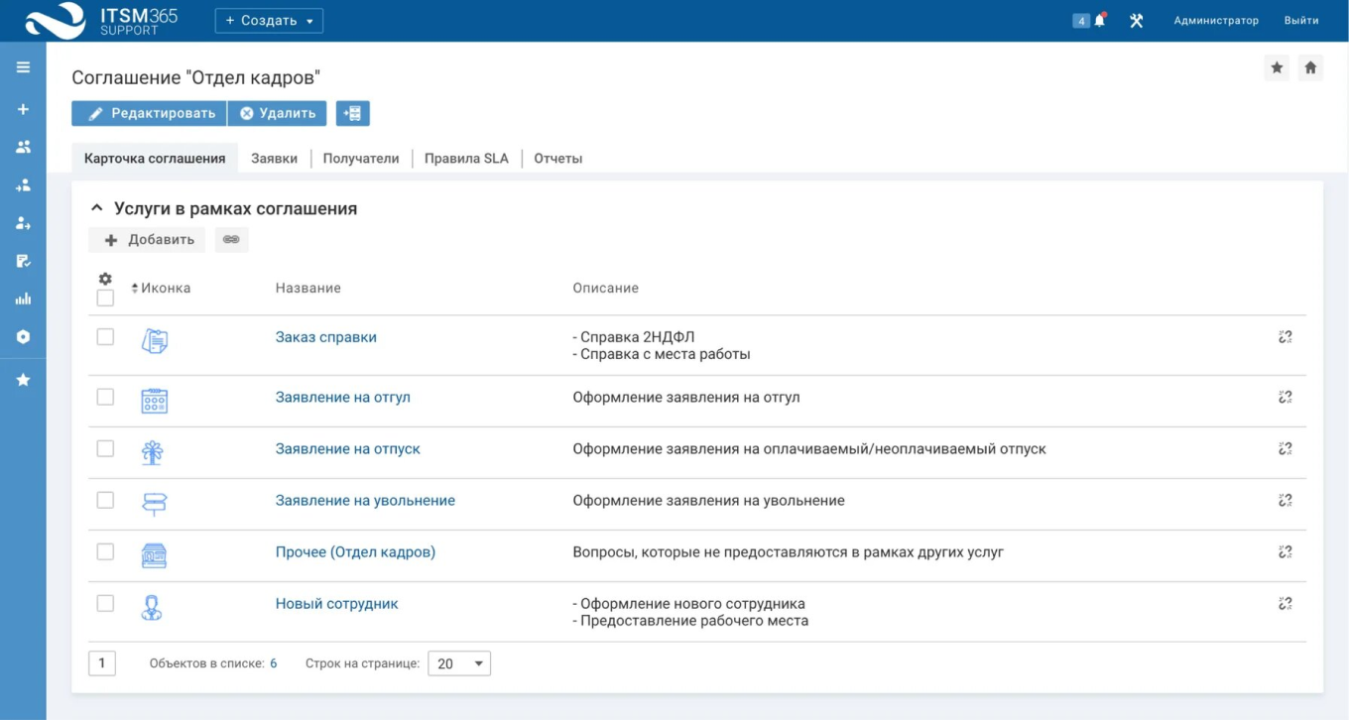The image size is (1349, 720).
Task: Switch to the Правила SLA tab
Action: click(466, 159)
